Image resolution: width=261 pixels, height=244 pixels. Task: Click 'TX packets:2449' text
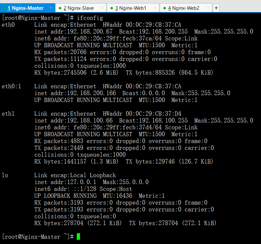click(59, 148)
